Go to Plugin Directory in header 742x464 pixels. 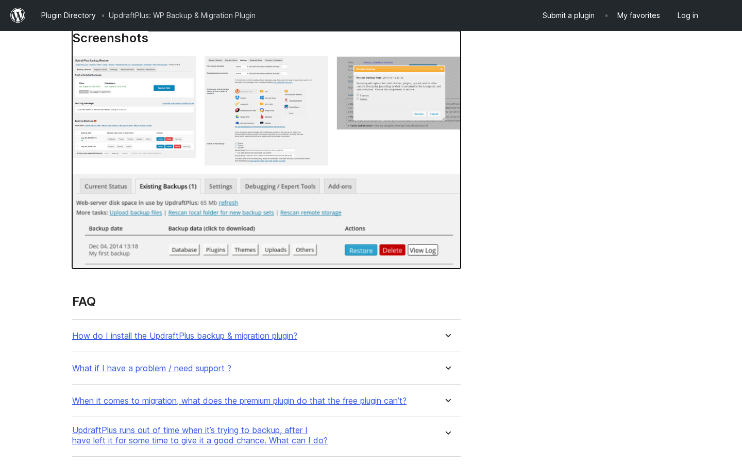click(x=69, y=15)
